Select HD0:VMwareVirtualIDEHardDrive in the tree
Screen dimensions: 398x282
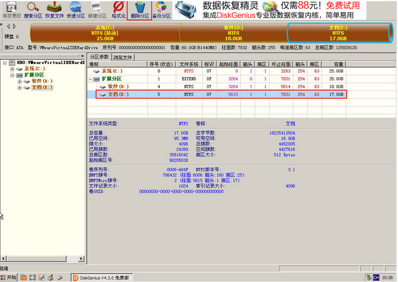(x=51, y=62)
